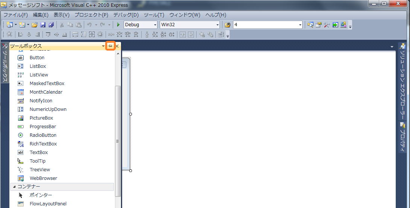410x208 pixels.
Task: Click the Undo arrow icon
Action: 89,25
